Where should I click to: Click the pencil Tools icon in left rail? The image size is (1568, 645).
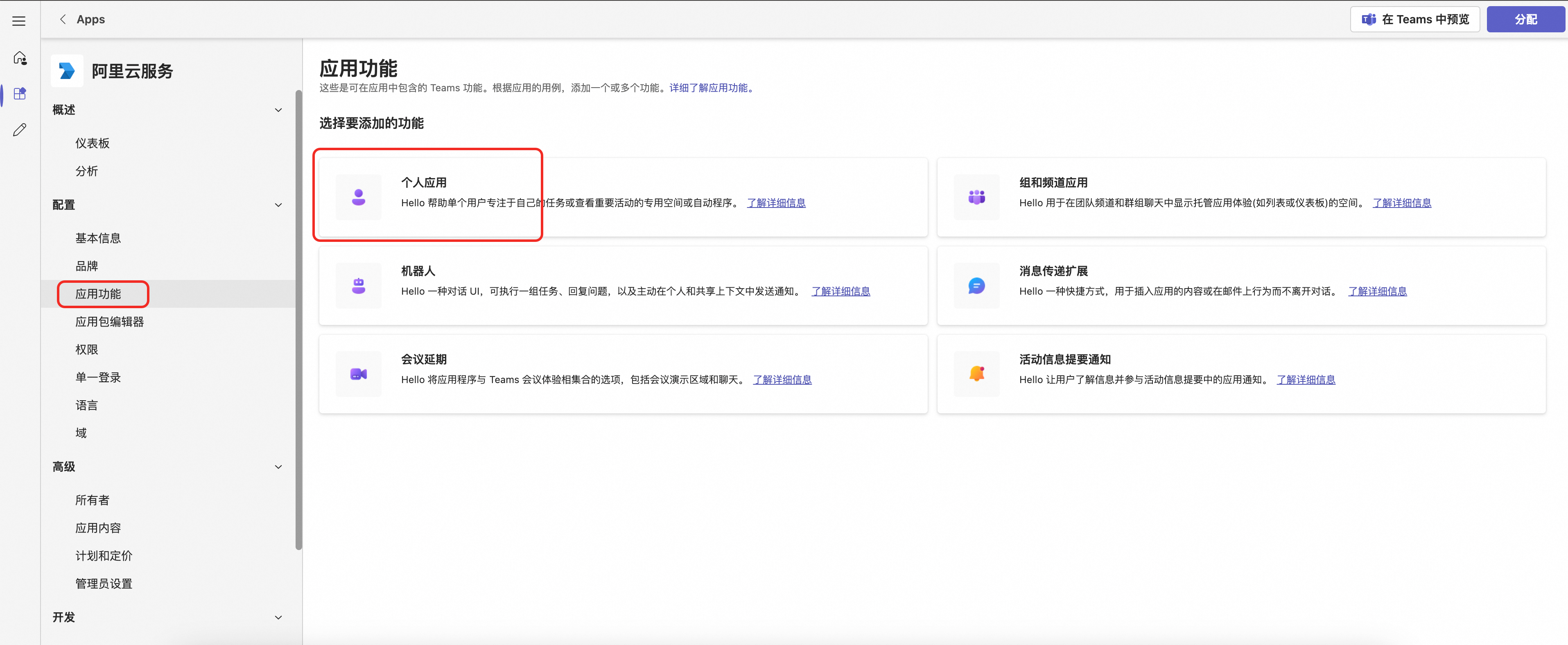click(20, 130)
